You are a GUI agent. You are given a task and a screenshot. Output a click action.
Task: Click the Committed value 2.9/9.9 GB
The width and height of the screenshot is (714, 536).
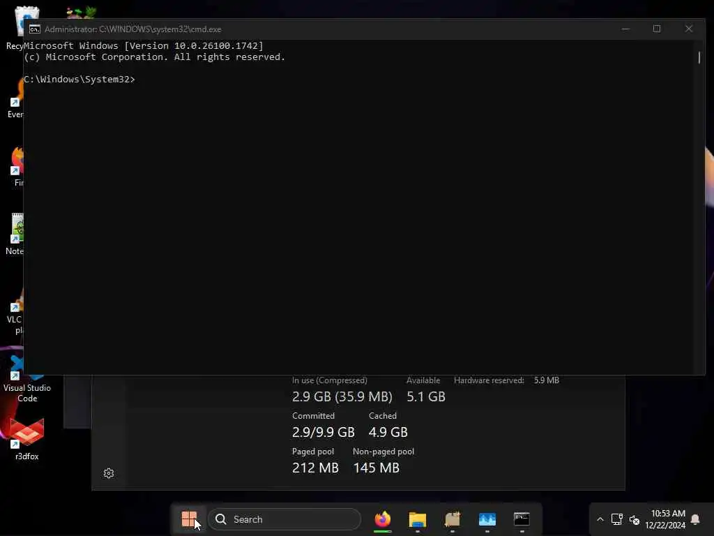(x=324, y=432)
